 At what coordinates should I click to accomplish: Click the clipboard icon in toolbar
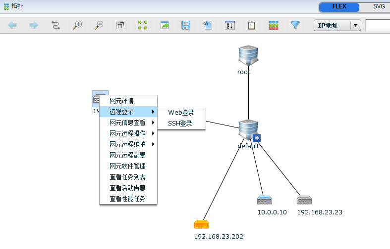(252, 25)
